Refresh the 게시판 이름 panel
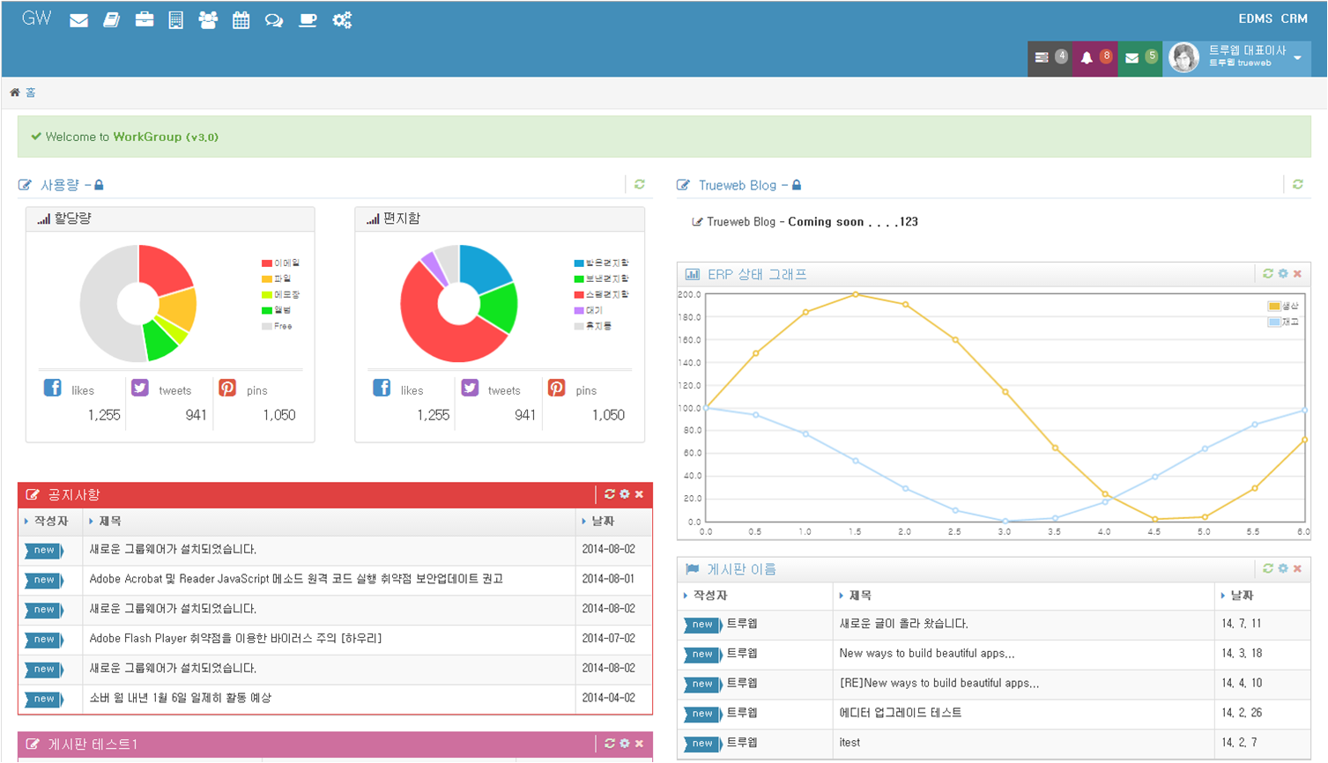The height and width of the screenshot is (763, 1328). (x=1268, y=568)
